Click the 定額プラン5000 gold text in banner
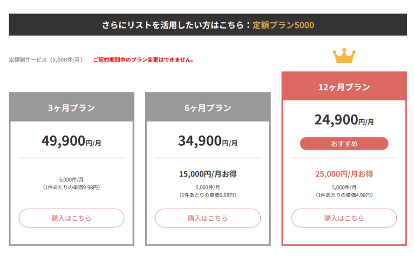The image size is (414, 258). tap(283, 25)
